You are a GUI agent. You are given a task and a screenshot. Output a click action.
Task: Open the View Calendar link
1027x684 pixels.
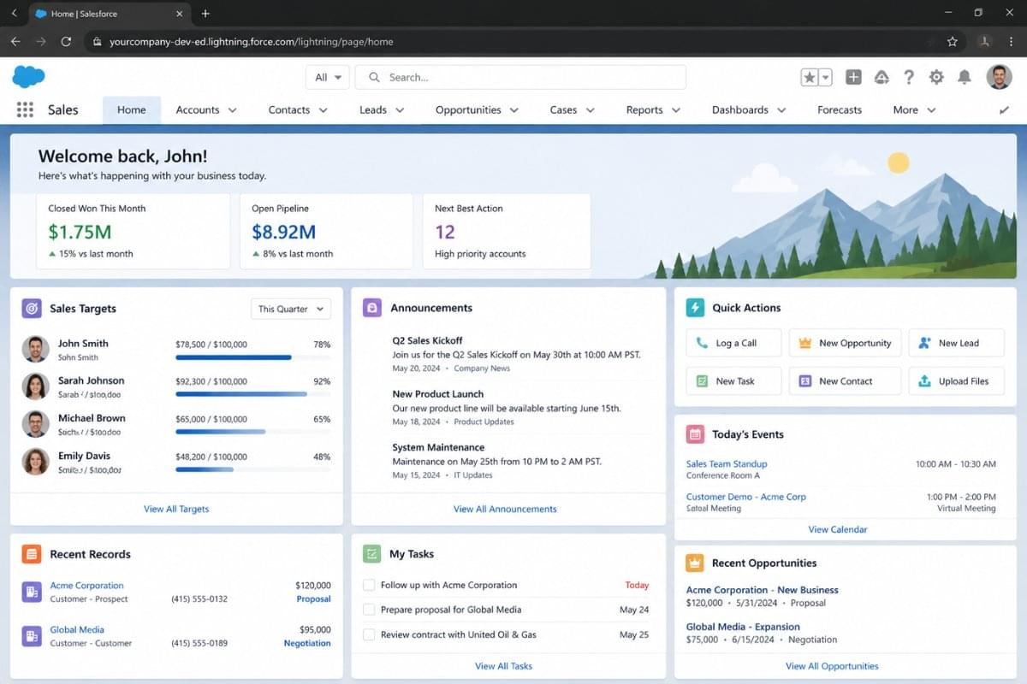[838, 529]
